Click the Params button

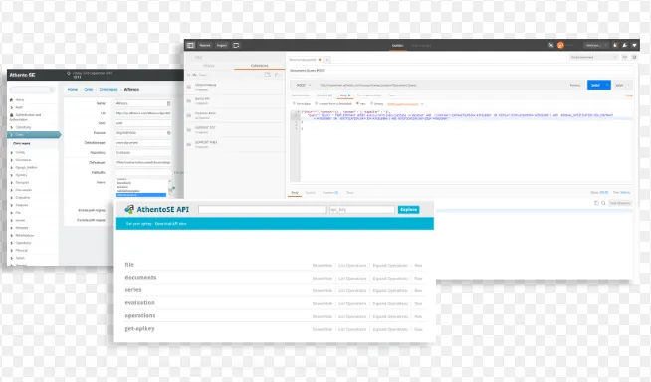click(575, 85)
